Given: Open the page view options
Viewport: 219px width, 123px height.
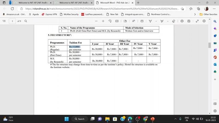Looking at the screenshot, I should tap(125, 21).
